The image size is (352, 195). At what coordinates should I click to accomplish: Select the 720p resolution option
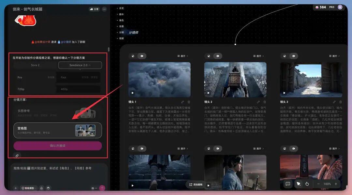(35, 89)
